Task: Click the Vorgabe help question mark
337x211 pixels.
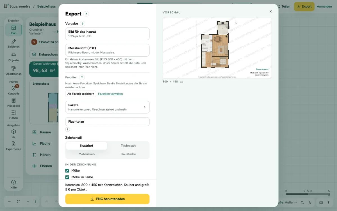Action: click(x=83, y=24)
